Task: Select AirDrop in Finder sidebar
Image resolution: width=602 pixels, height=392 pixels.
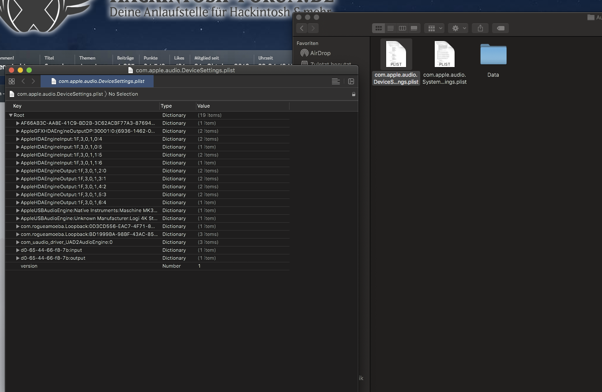Action: 320,53
